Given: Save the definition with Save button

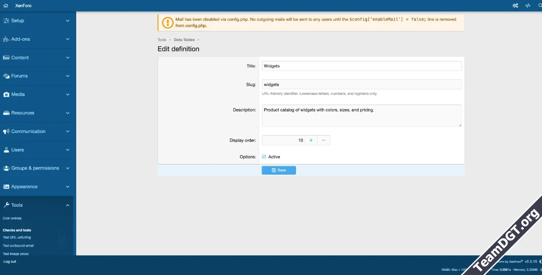Looking at the screenshot, I should (279, 170).
